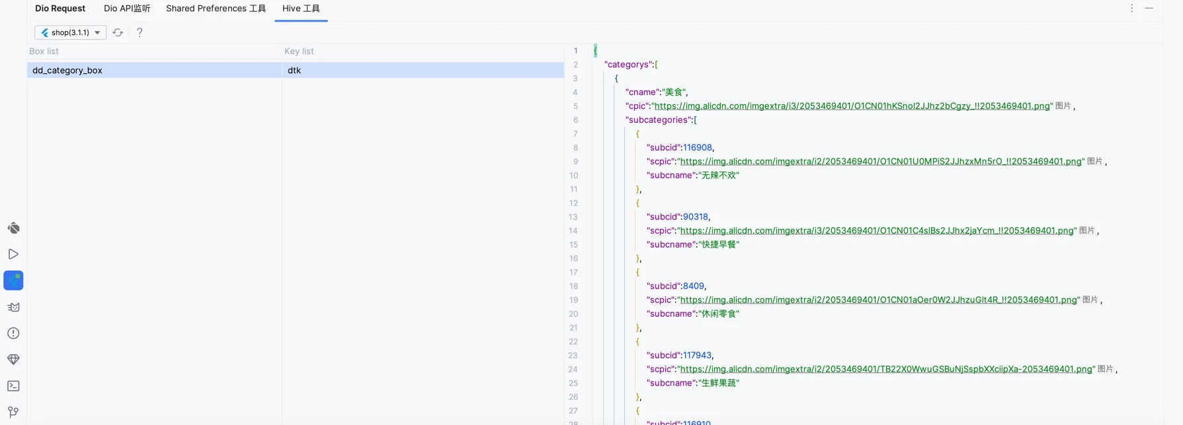
Task: Click the question mark help icon
Action: (140, 32)
